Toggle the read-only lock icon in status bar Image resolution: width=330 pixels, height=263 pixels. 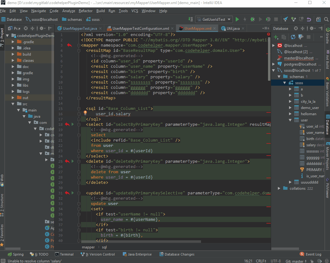pos(312,261)
